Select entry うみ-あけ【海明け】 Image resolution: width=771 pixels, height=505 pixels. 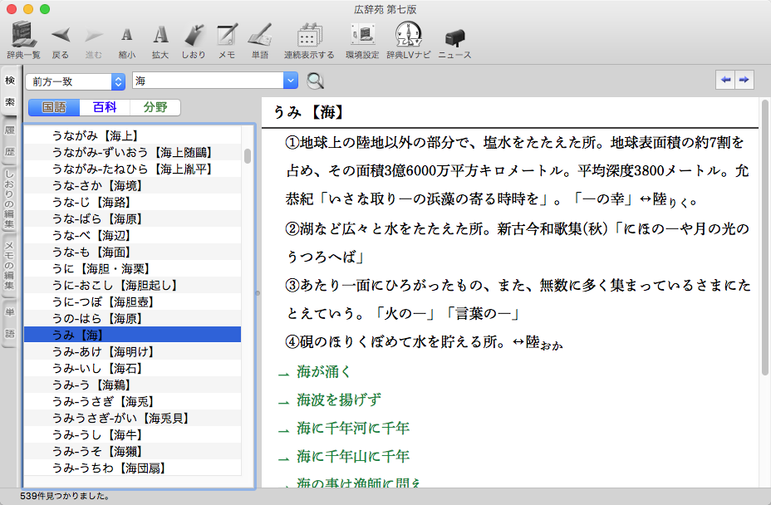(132, 352)
